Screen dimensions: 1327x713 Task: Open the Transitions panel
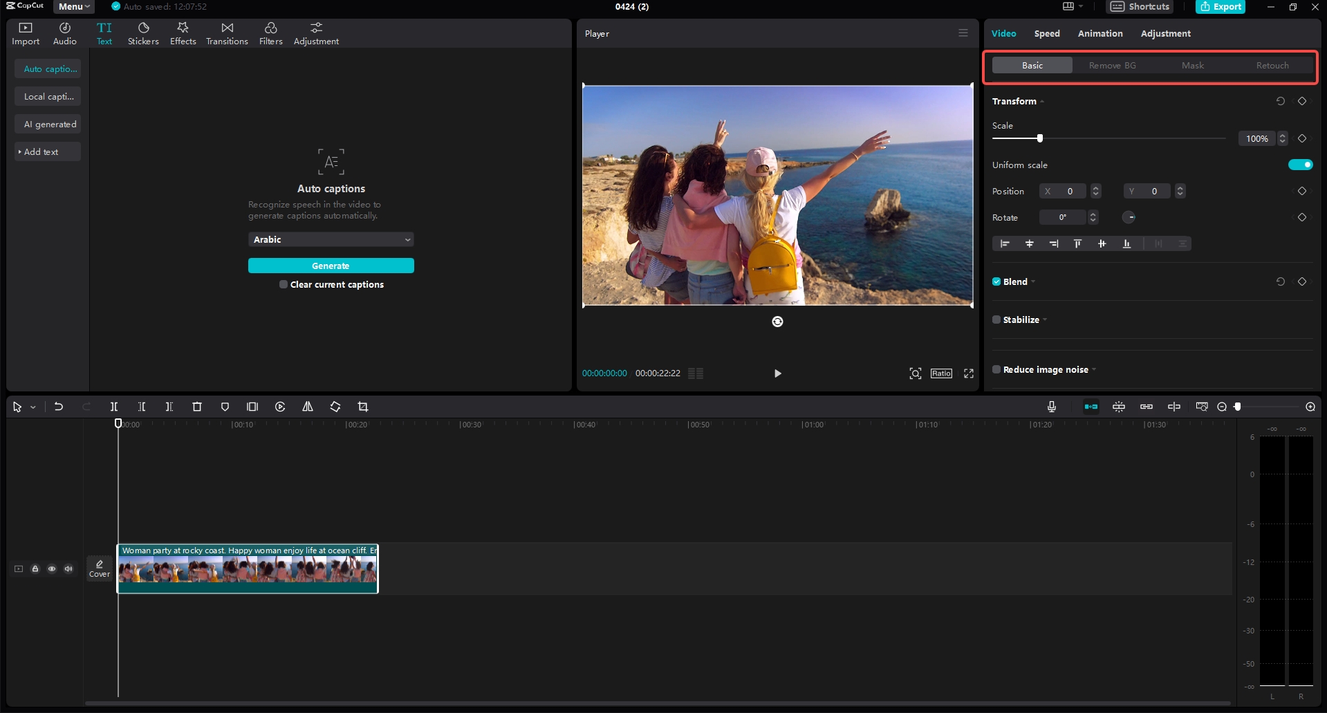pyautogui.click(x=226, y=33)
